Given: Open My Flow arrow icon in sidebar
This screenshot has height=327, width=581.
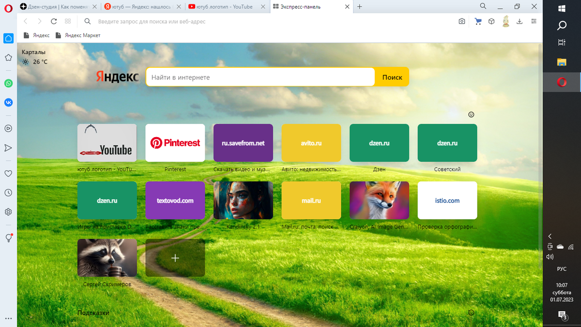Looking at the screenshot, I should pos(8,148).
